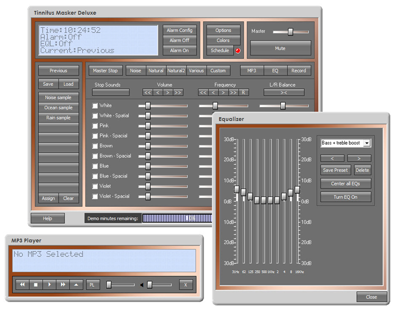Close MP3 Player with X button

point(186,285)
